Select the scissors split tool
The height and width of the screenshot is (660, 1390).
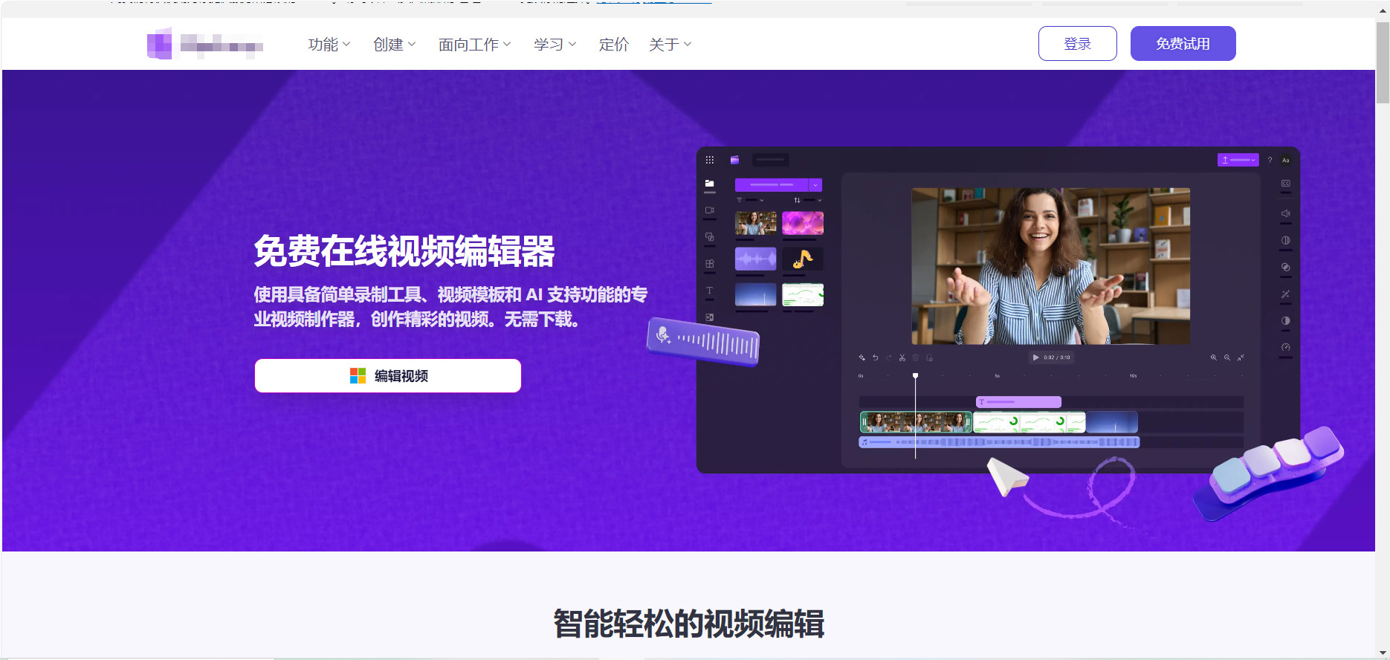coord(902,357)
